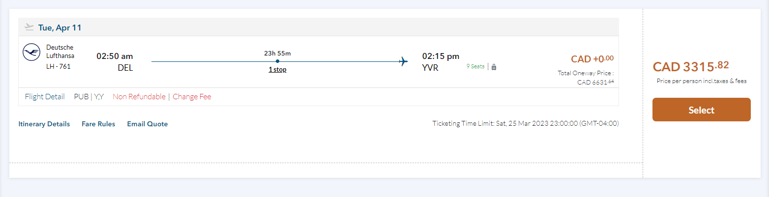This screenshot has width=769, height=197.
Task: Click the stop dot on the route line
Action: coord(277,61)
